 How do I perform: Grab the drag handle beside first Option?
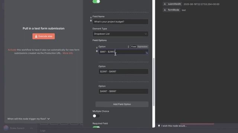97,48
